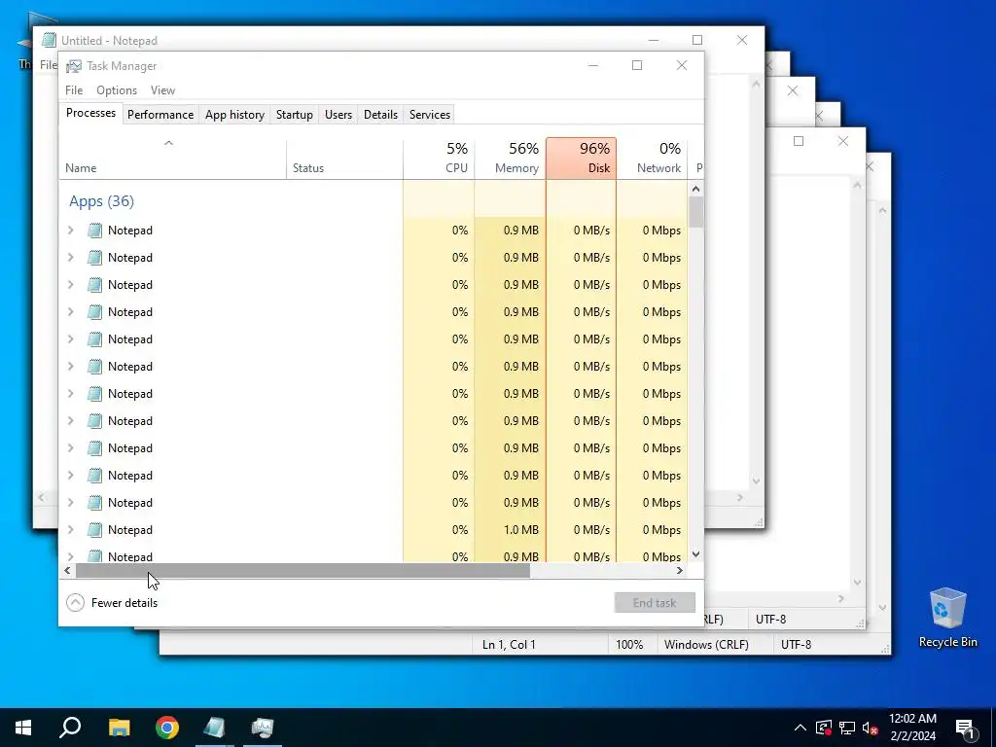The height and width of the screenshot is (747, 996).
Task: Click Windows (CRLF) in Notepad status bar
Action: pos(706,644)
